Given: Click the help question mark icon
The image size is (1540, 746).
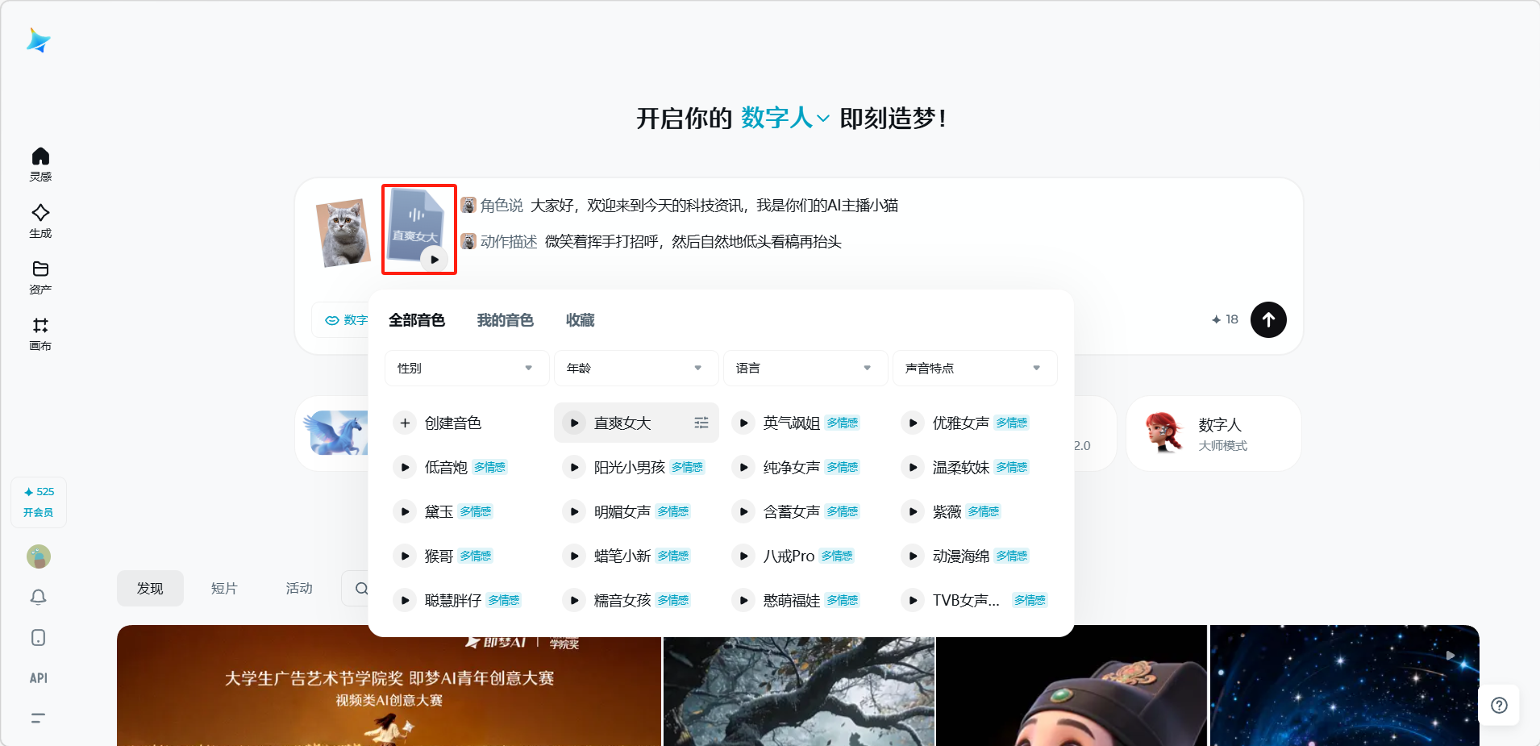Looking at the screenshot, I should pyautogui.click(x=1499, y=705).
